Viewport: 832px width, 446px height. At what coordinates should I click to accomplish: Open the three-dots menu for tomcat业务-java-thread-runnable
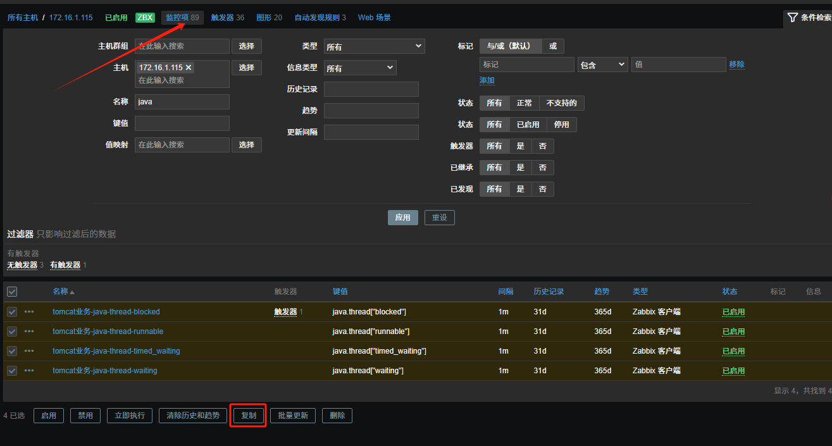tap(29, 331)
